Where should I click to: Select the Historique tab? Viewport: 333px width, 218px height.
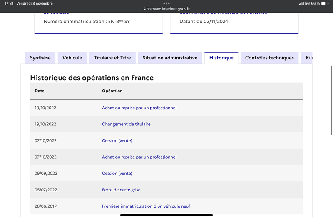(x=221, y=58)
